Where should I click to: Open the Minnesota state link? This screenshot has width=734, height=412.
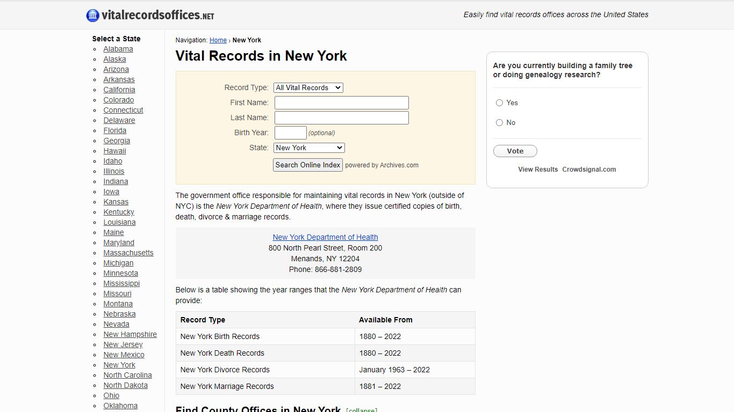tap(120, 273)
